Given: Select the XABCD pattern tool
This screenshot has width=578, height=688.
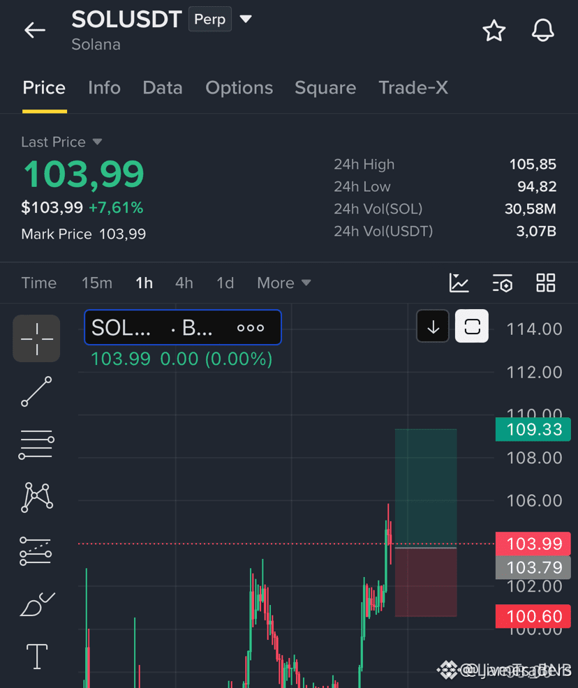Looking at the screenshot, I should 37,497.
